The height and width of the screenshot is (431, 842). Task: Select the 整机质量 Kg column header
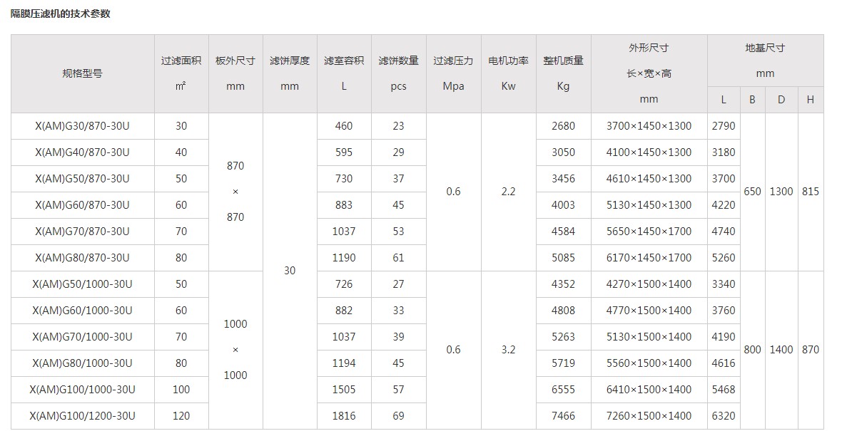click(x=563, y=73)
